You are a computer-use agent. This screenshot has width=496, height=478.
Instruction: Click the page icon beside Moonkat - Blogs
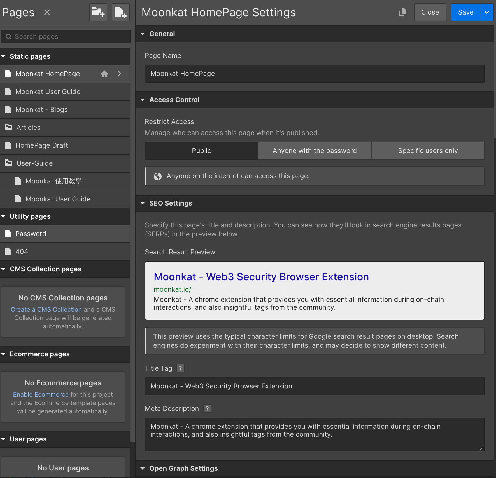coord(8,109)
